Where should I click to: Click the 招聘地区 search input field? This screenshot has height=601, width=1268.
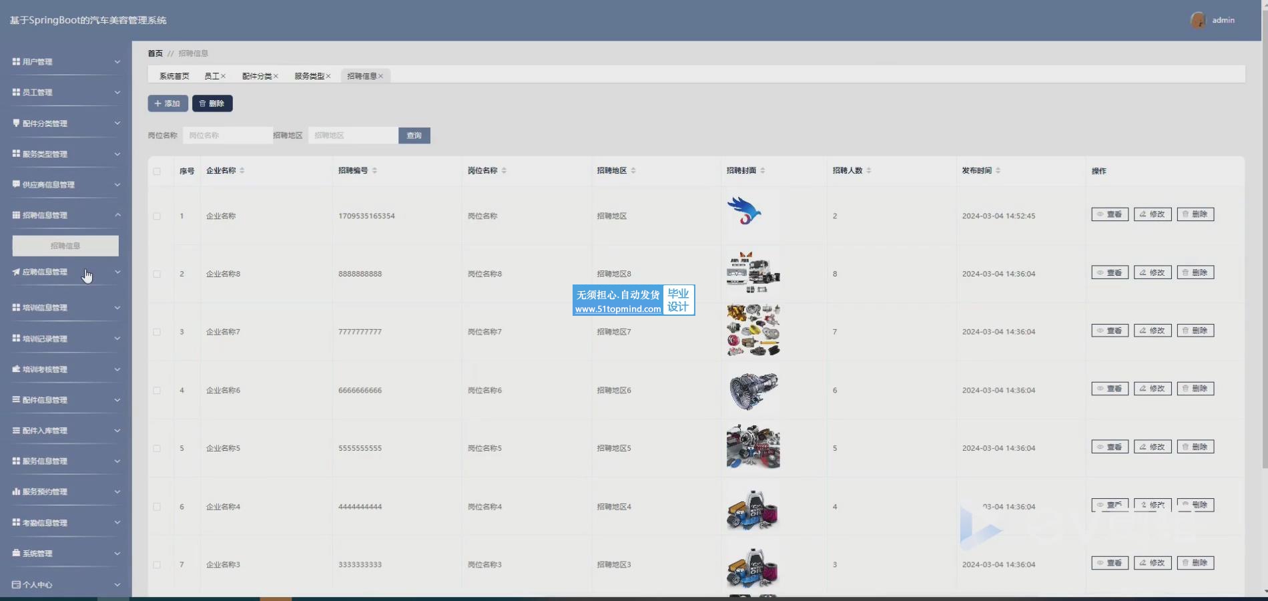tap(353, 136)
